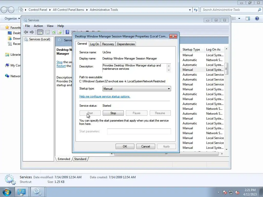Toggle Show/Hide Console Tree toolbar icon
Viewport: 263px width, 197px height.
40,32
